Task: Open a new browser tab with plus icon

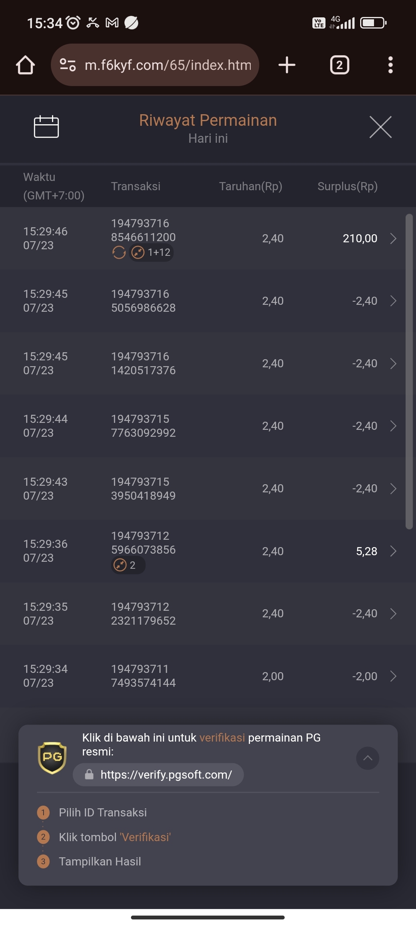Action: click(287, 65)
